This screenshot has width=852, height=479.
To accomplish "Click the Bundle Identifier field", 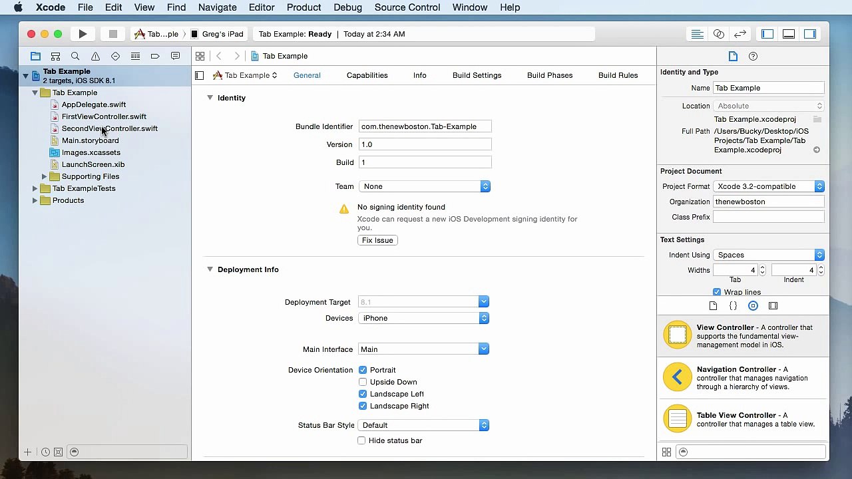I will click(425, 126).
